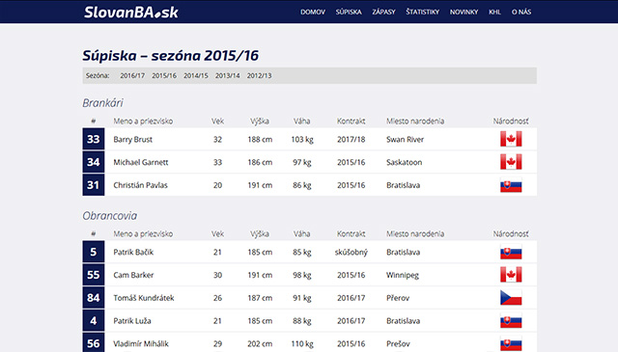Viewport: 618px width, 352px height.
Task: Click jersey number 84 badge
Action: (x=94, y=298)
